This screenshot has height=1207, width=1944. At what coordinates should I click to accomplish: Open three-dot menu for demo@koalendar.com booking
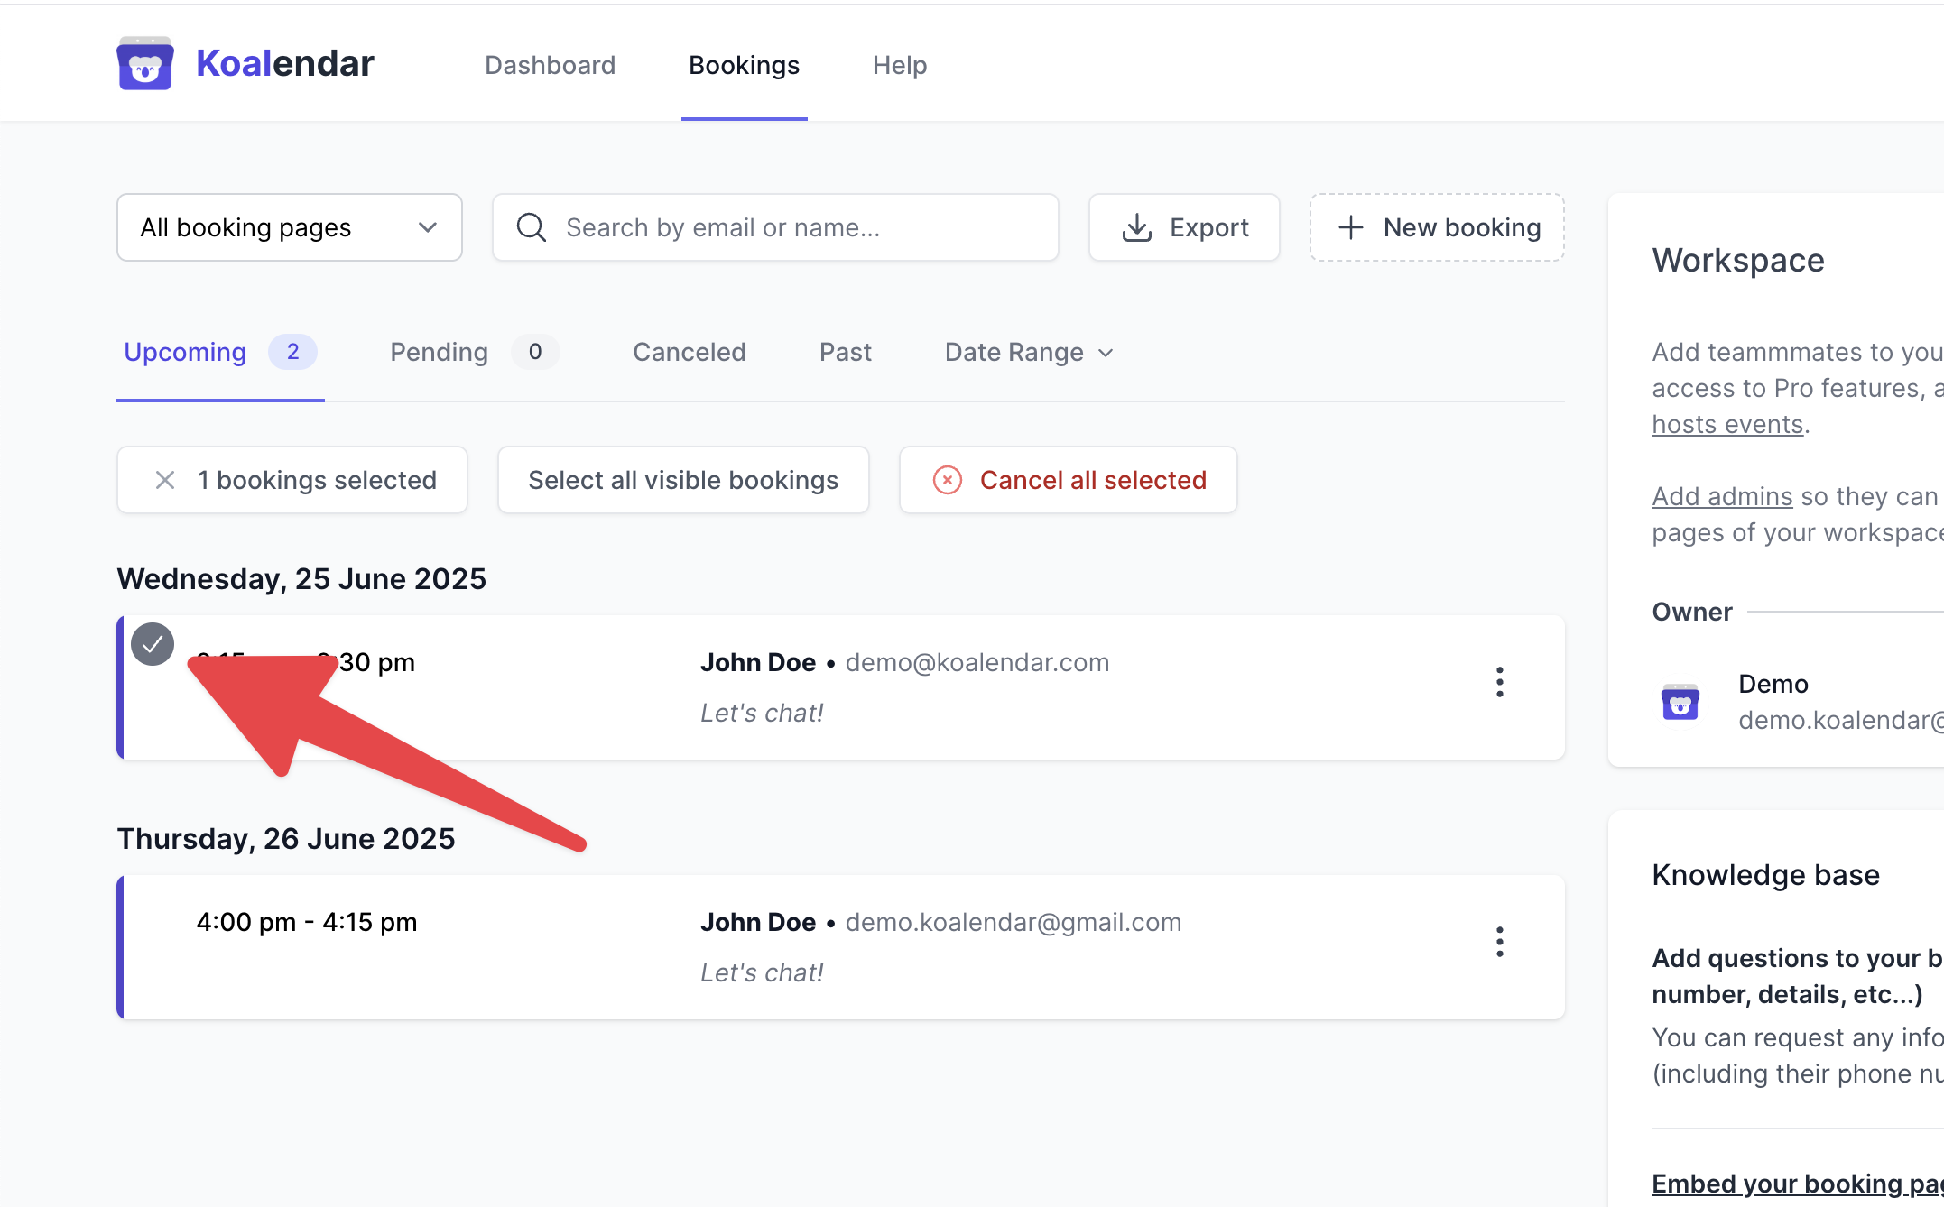[x=1499, y=682]
